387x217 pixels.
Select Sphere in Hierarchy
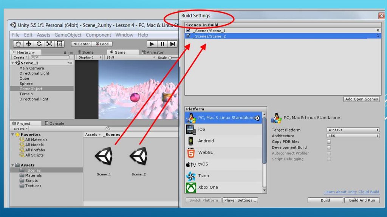(x=26, y=84)
